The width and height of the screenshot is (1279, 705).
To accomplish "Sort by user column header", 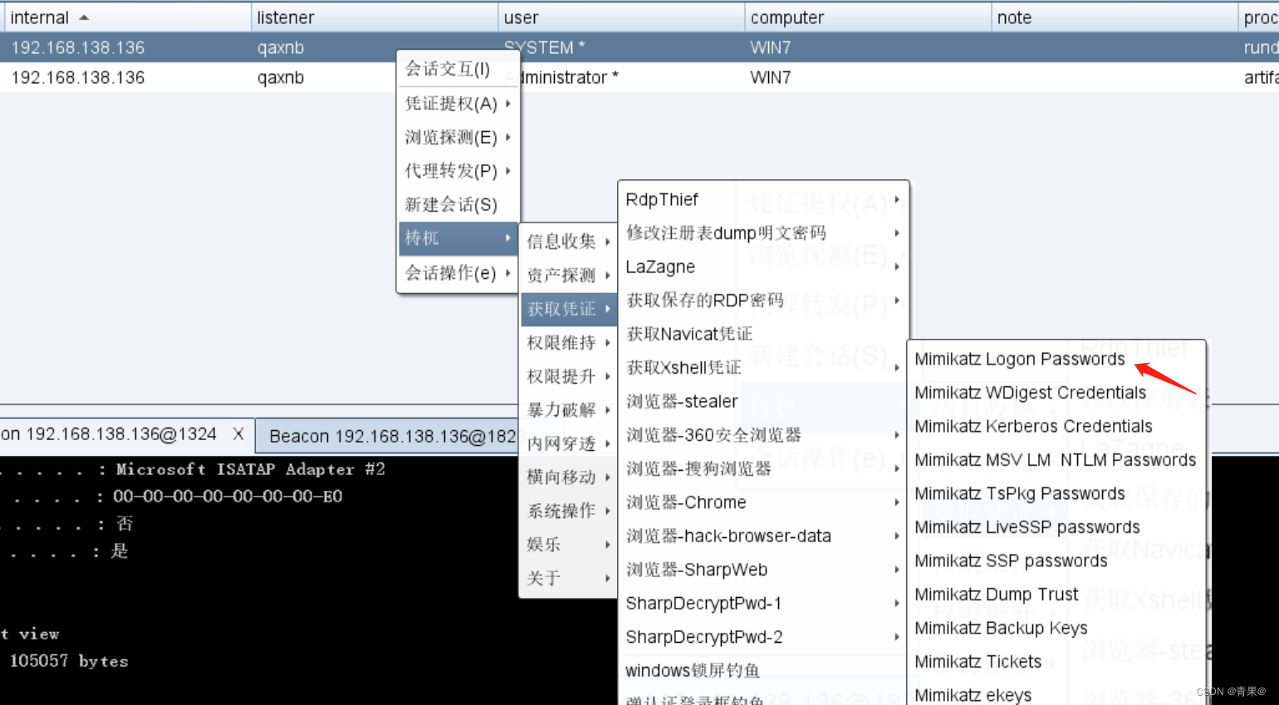I will click(x=620, y=17).
